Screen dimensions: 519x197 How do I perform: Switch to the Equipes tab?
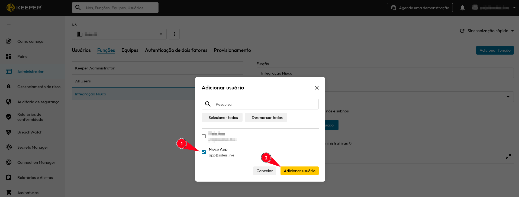130,50
